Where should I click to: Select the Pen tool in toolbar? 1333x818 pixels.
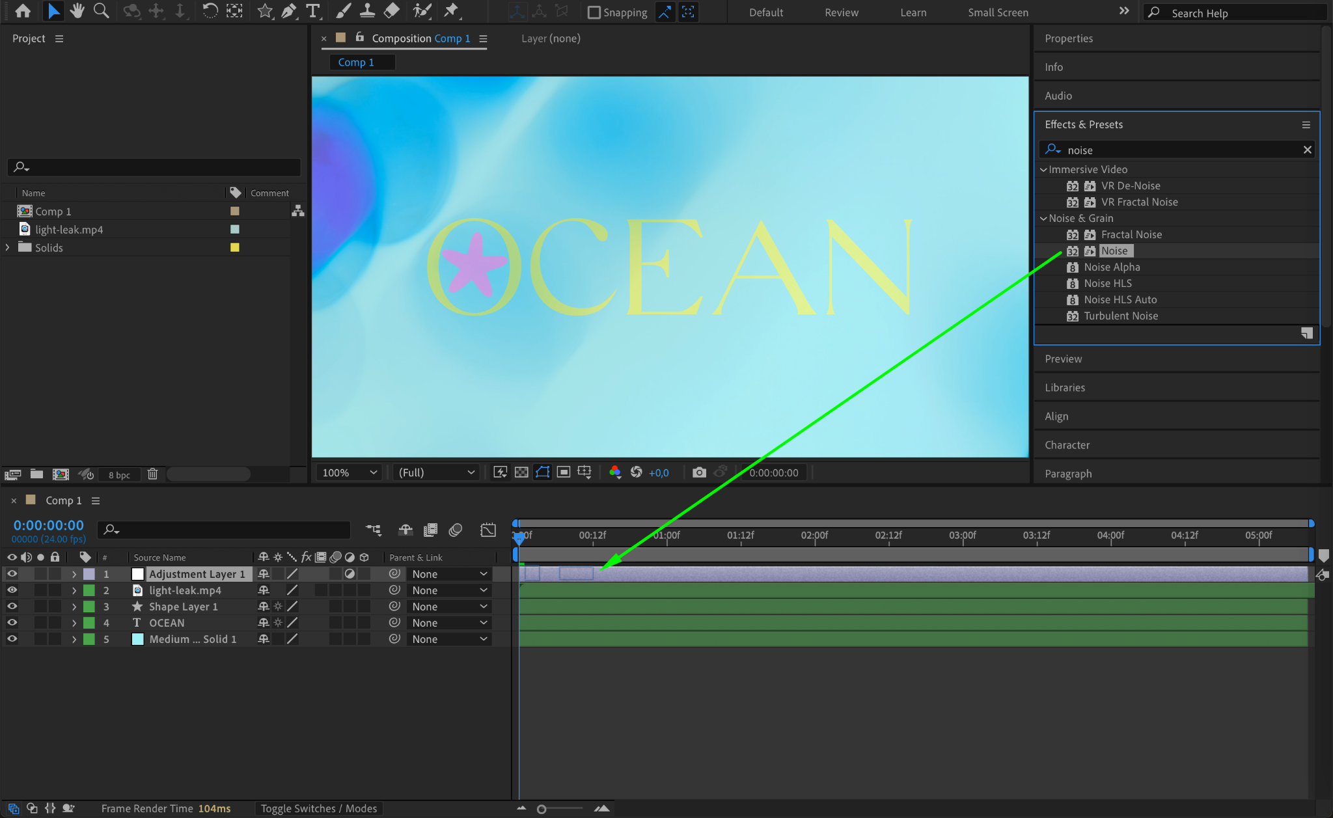coord(288,11)
